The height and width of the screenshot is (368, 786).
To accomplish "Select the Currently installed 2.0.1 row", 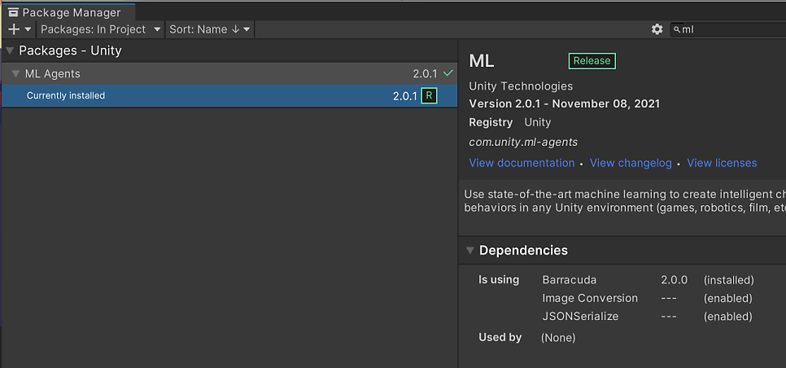I will click(229, 96).
